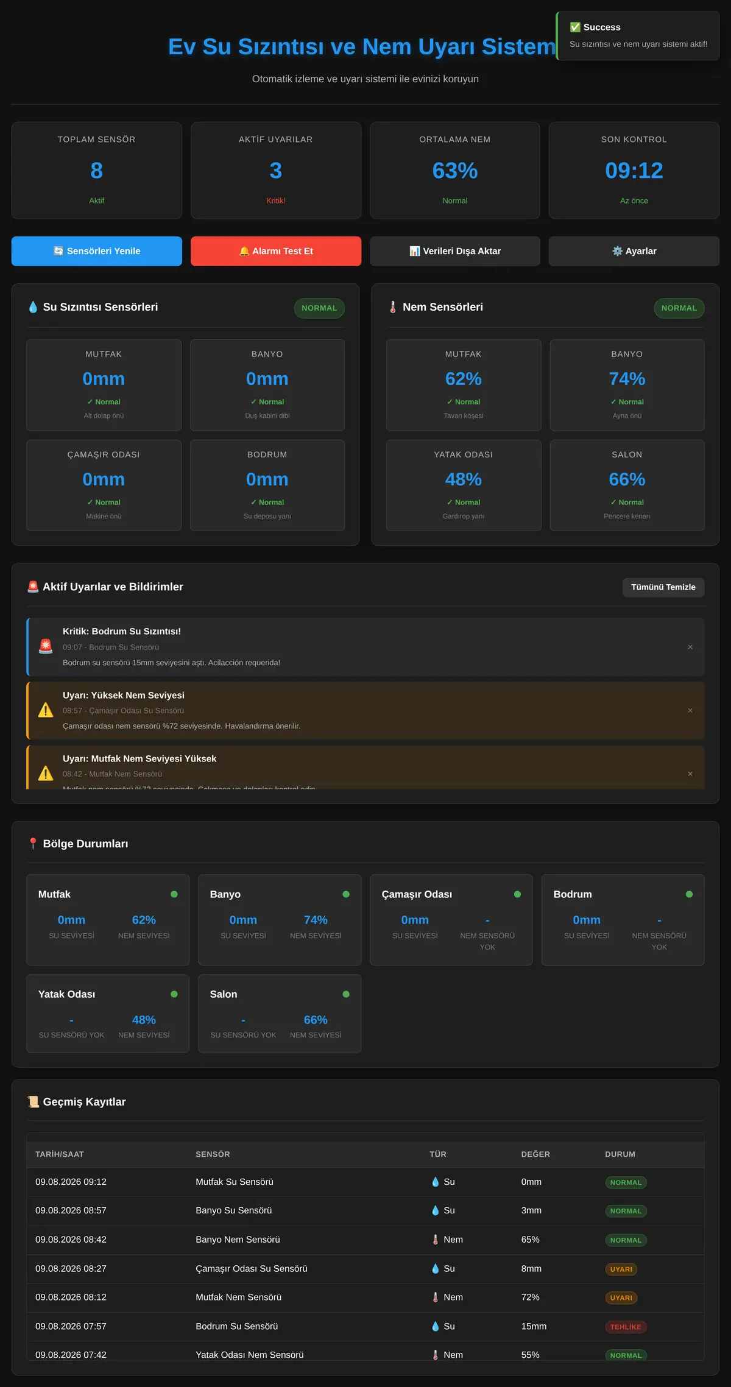Click the "Pencere kenarı" location text
Screen dimensions: 731x1387
(x=627, y=516)
